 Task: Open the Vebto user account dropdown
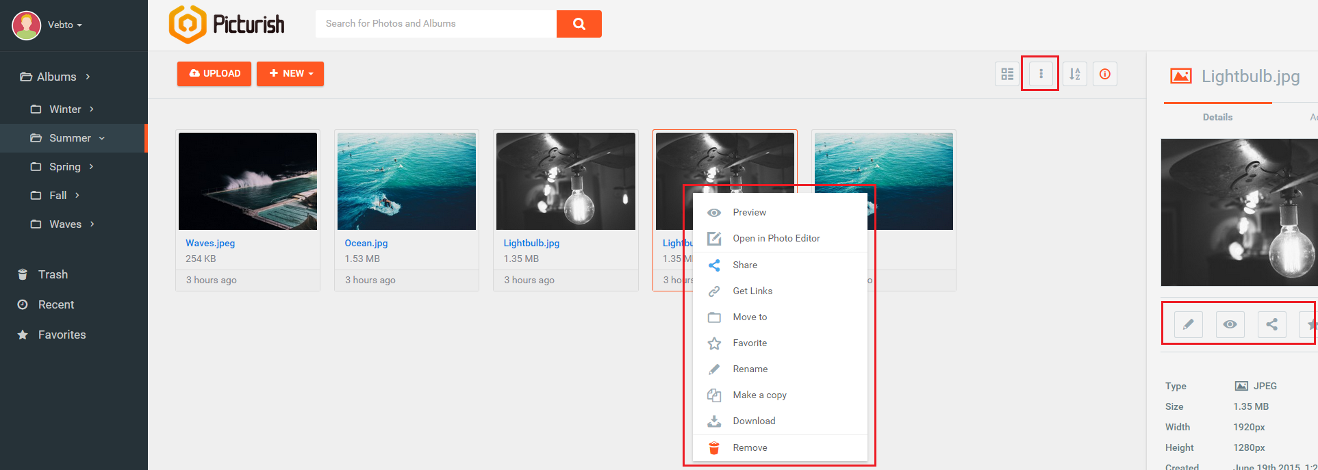[64, 25]
